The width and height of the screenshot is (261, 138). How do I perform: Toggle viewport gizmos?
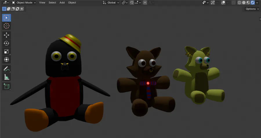point(213,3)
